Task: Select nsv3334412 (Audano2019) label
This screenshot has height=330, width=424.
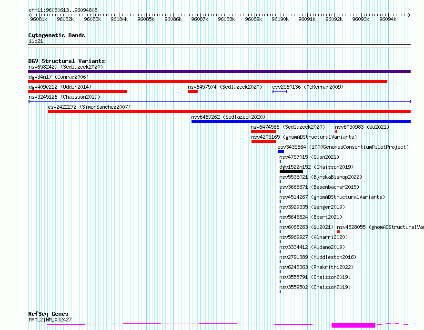Action: (x=312, y=247)
